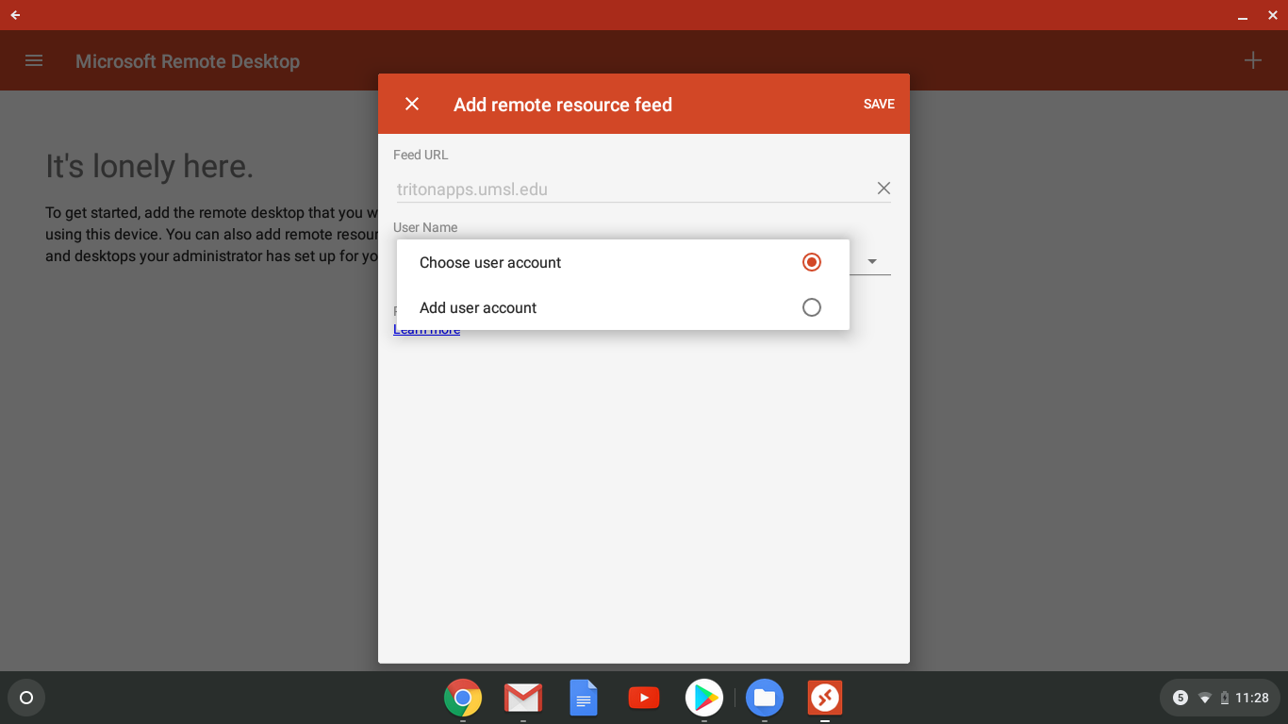Screen dimensions: 1288x724
Task: Expand the User Name dropdown arrow
Action: tap(872, 261)
